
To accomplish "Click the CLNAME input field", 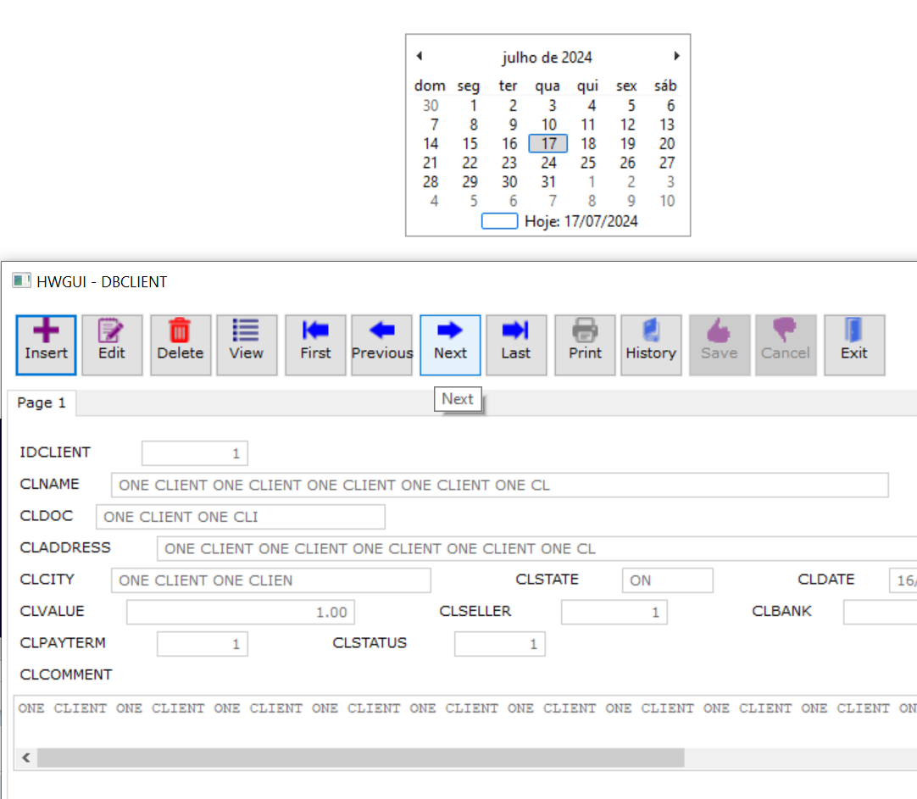I will tap(500, 486).
